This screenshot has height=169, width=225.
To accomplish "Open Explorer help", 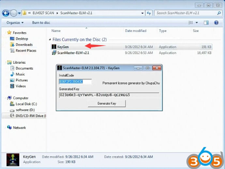I will tap(216, 23).
